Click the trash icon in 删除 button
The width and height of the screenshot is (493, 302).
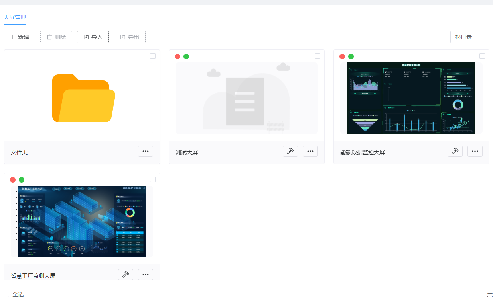[x=49, y=37]
